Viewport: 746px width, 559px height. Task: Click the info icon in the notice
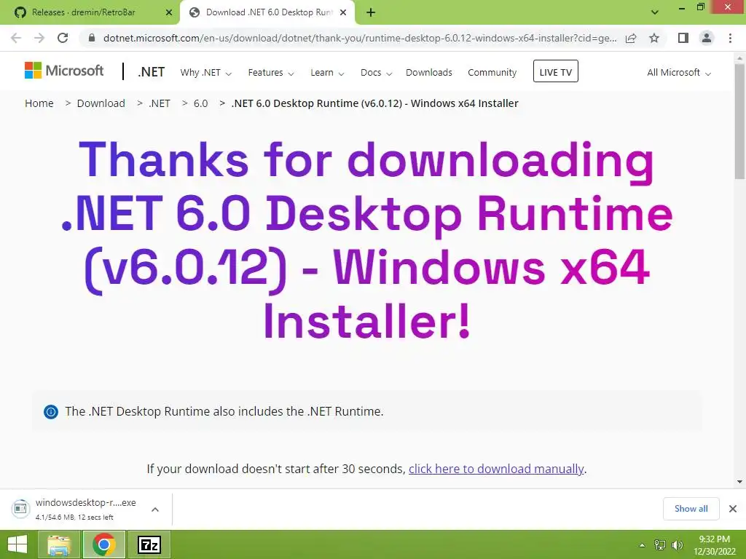[51, 412]
